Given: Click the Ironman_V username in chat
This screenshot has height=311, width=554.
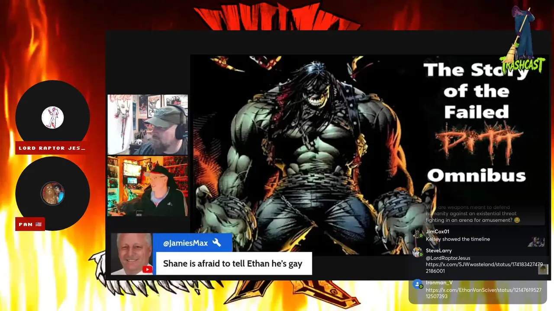Looking at the screenshot, I should [x=438, y=282].
